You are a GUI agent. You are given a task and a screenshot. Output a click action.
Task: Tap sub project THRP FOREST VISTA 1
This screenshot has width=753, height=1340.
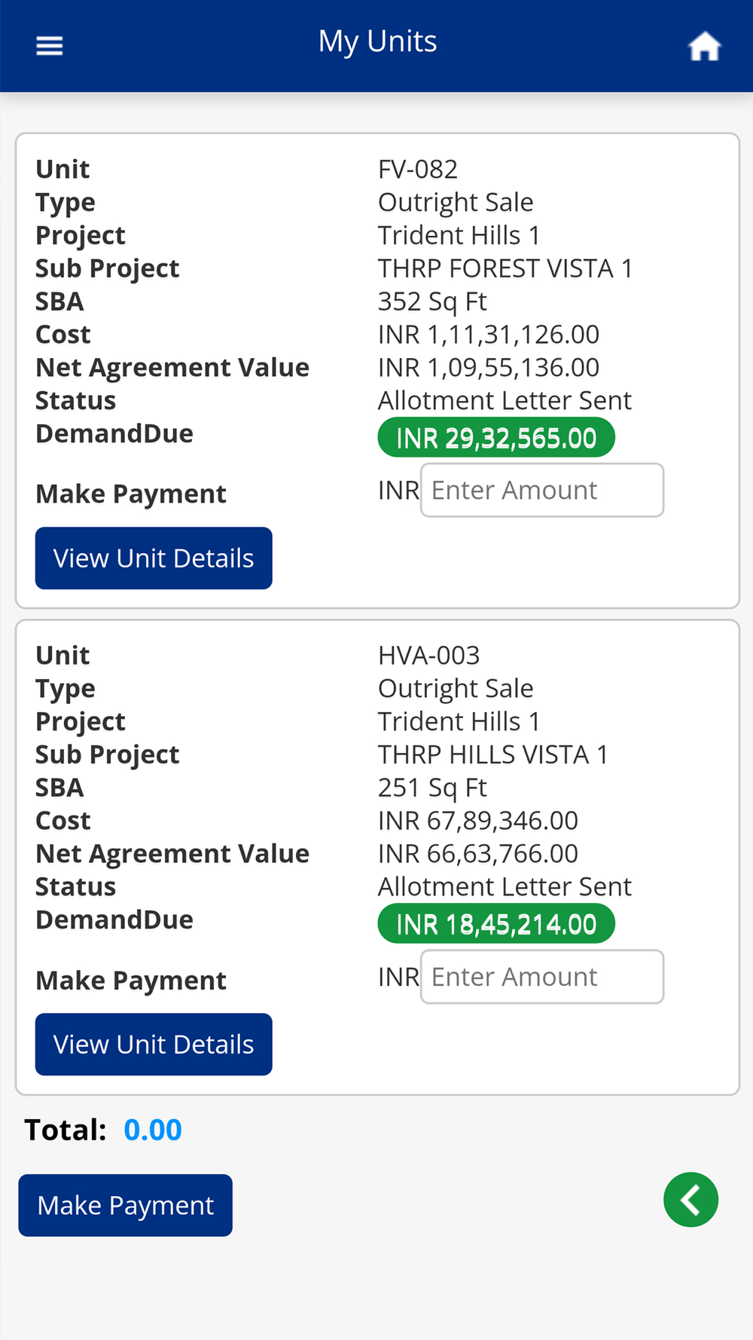point(505,268)
